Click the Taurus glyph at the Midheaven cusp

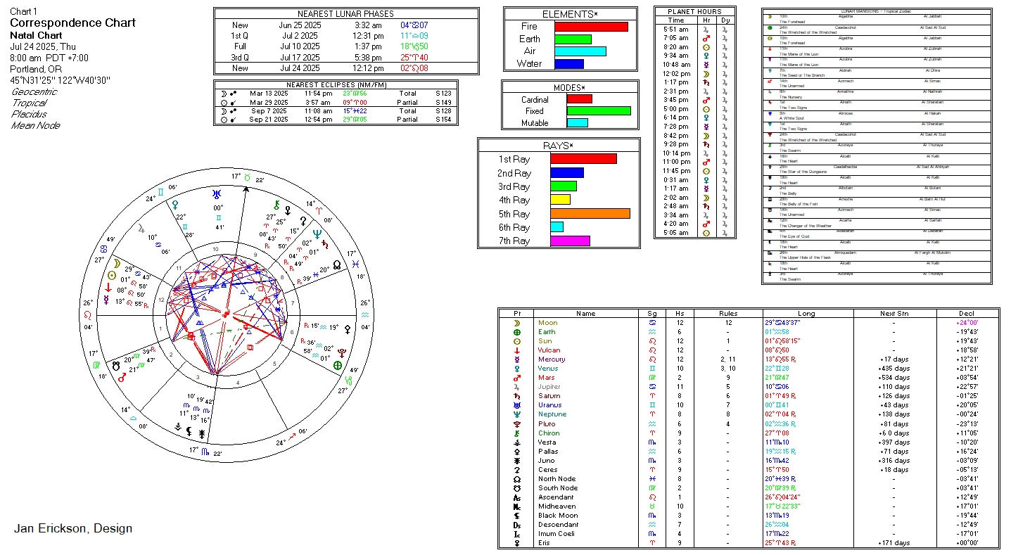tap(247, 178)
